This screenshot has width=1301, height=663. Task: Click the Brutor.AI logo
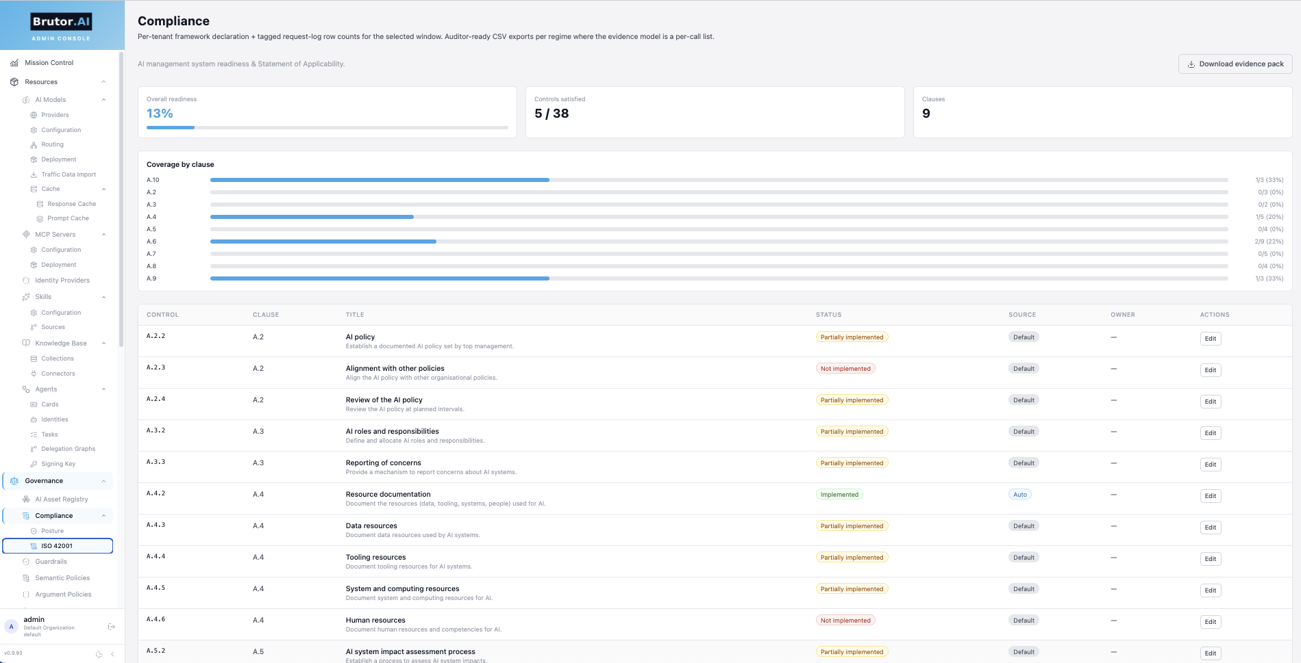pos(61,22)
